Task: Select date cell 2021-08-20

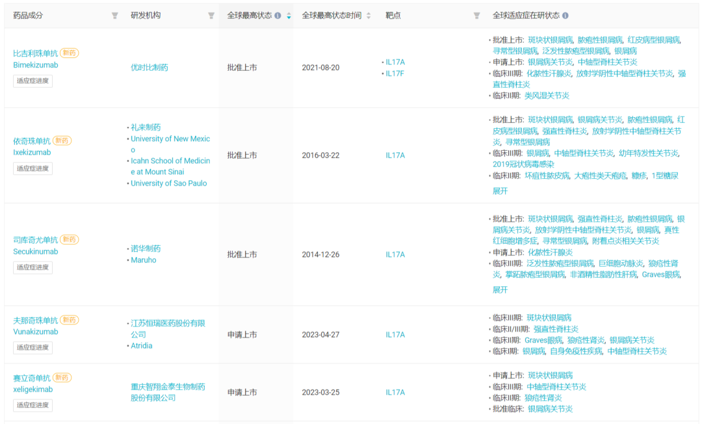Action: pos(320,68)
